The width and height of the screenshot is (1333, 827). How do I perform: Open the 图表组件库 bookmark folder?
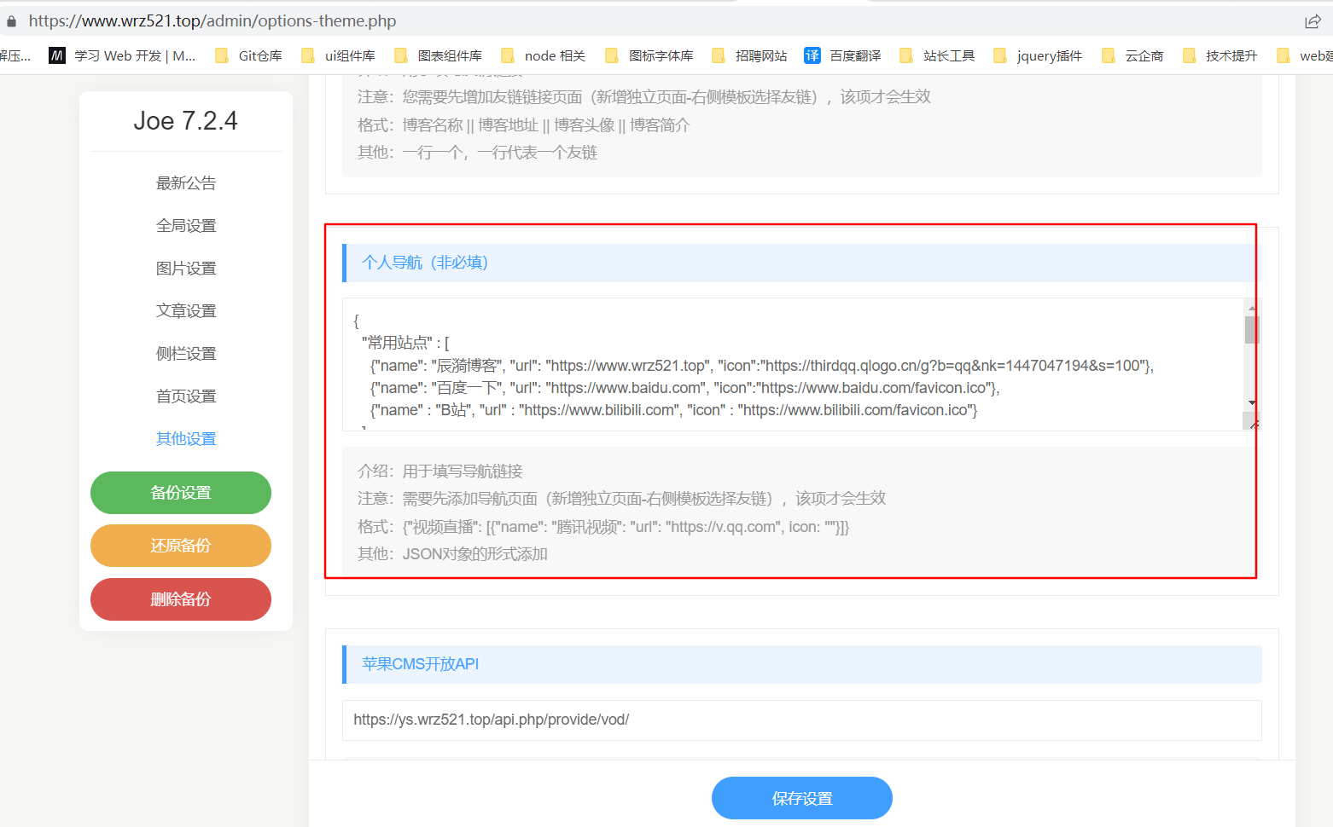point(438,55)
